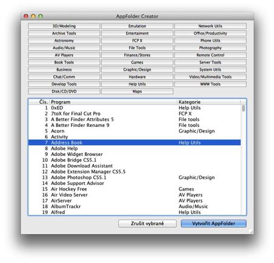The width and height of the screenshot is (274, 263).
Task: Select the Air Hockey Free row
Action: [135, 189]
